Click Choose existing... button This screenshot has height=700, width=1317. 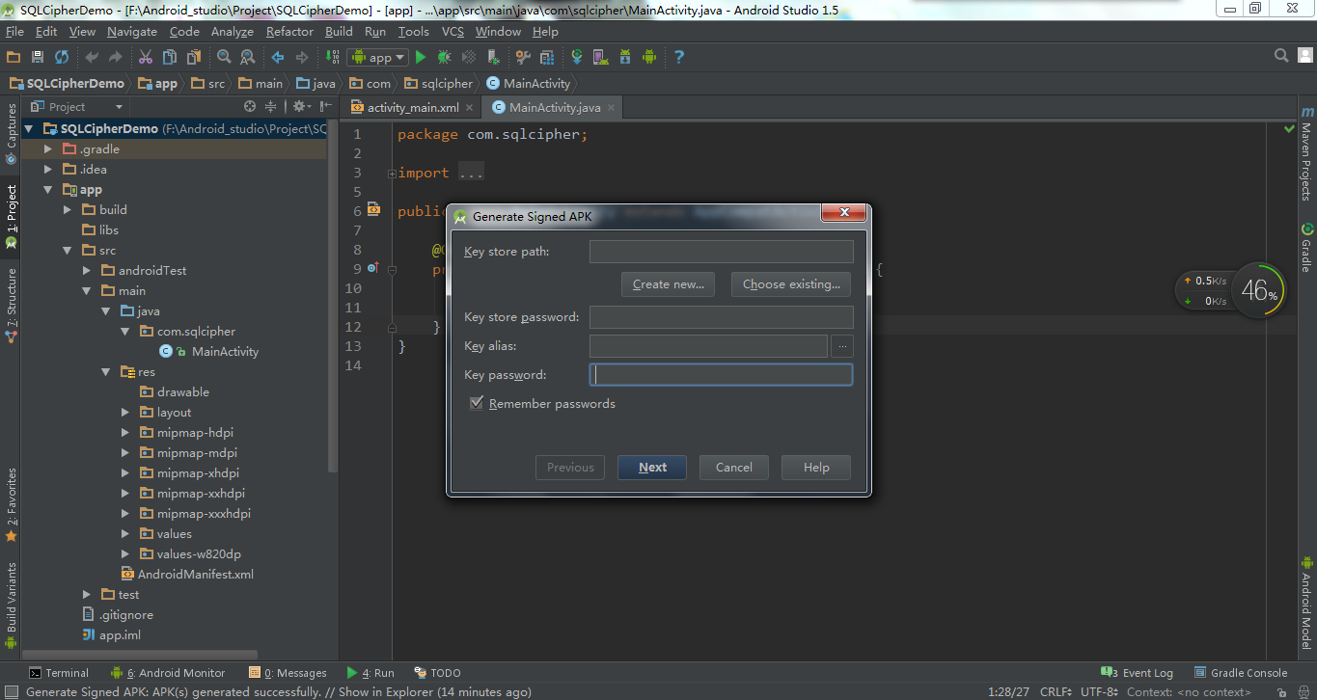click(791, 284)
